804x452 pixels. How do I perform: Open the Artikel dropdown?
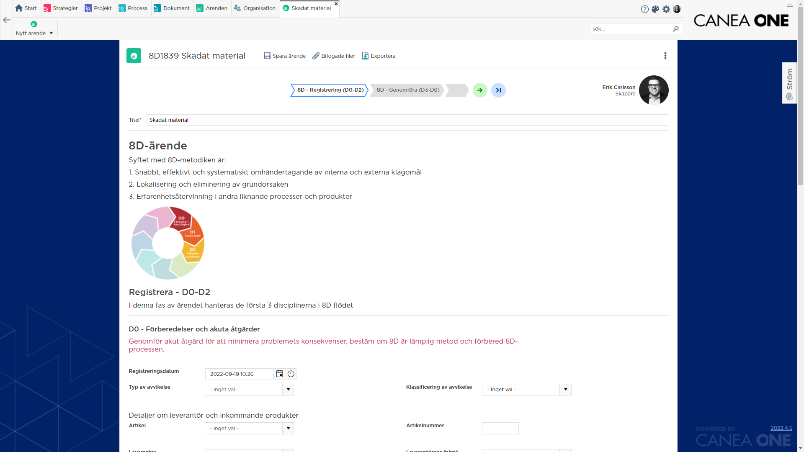(288, 428)
